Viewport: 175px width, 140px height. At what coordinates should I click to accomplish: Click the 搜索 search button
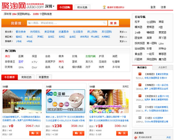click(x=113, y=23)
